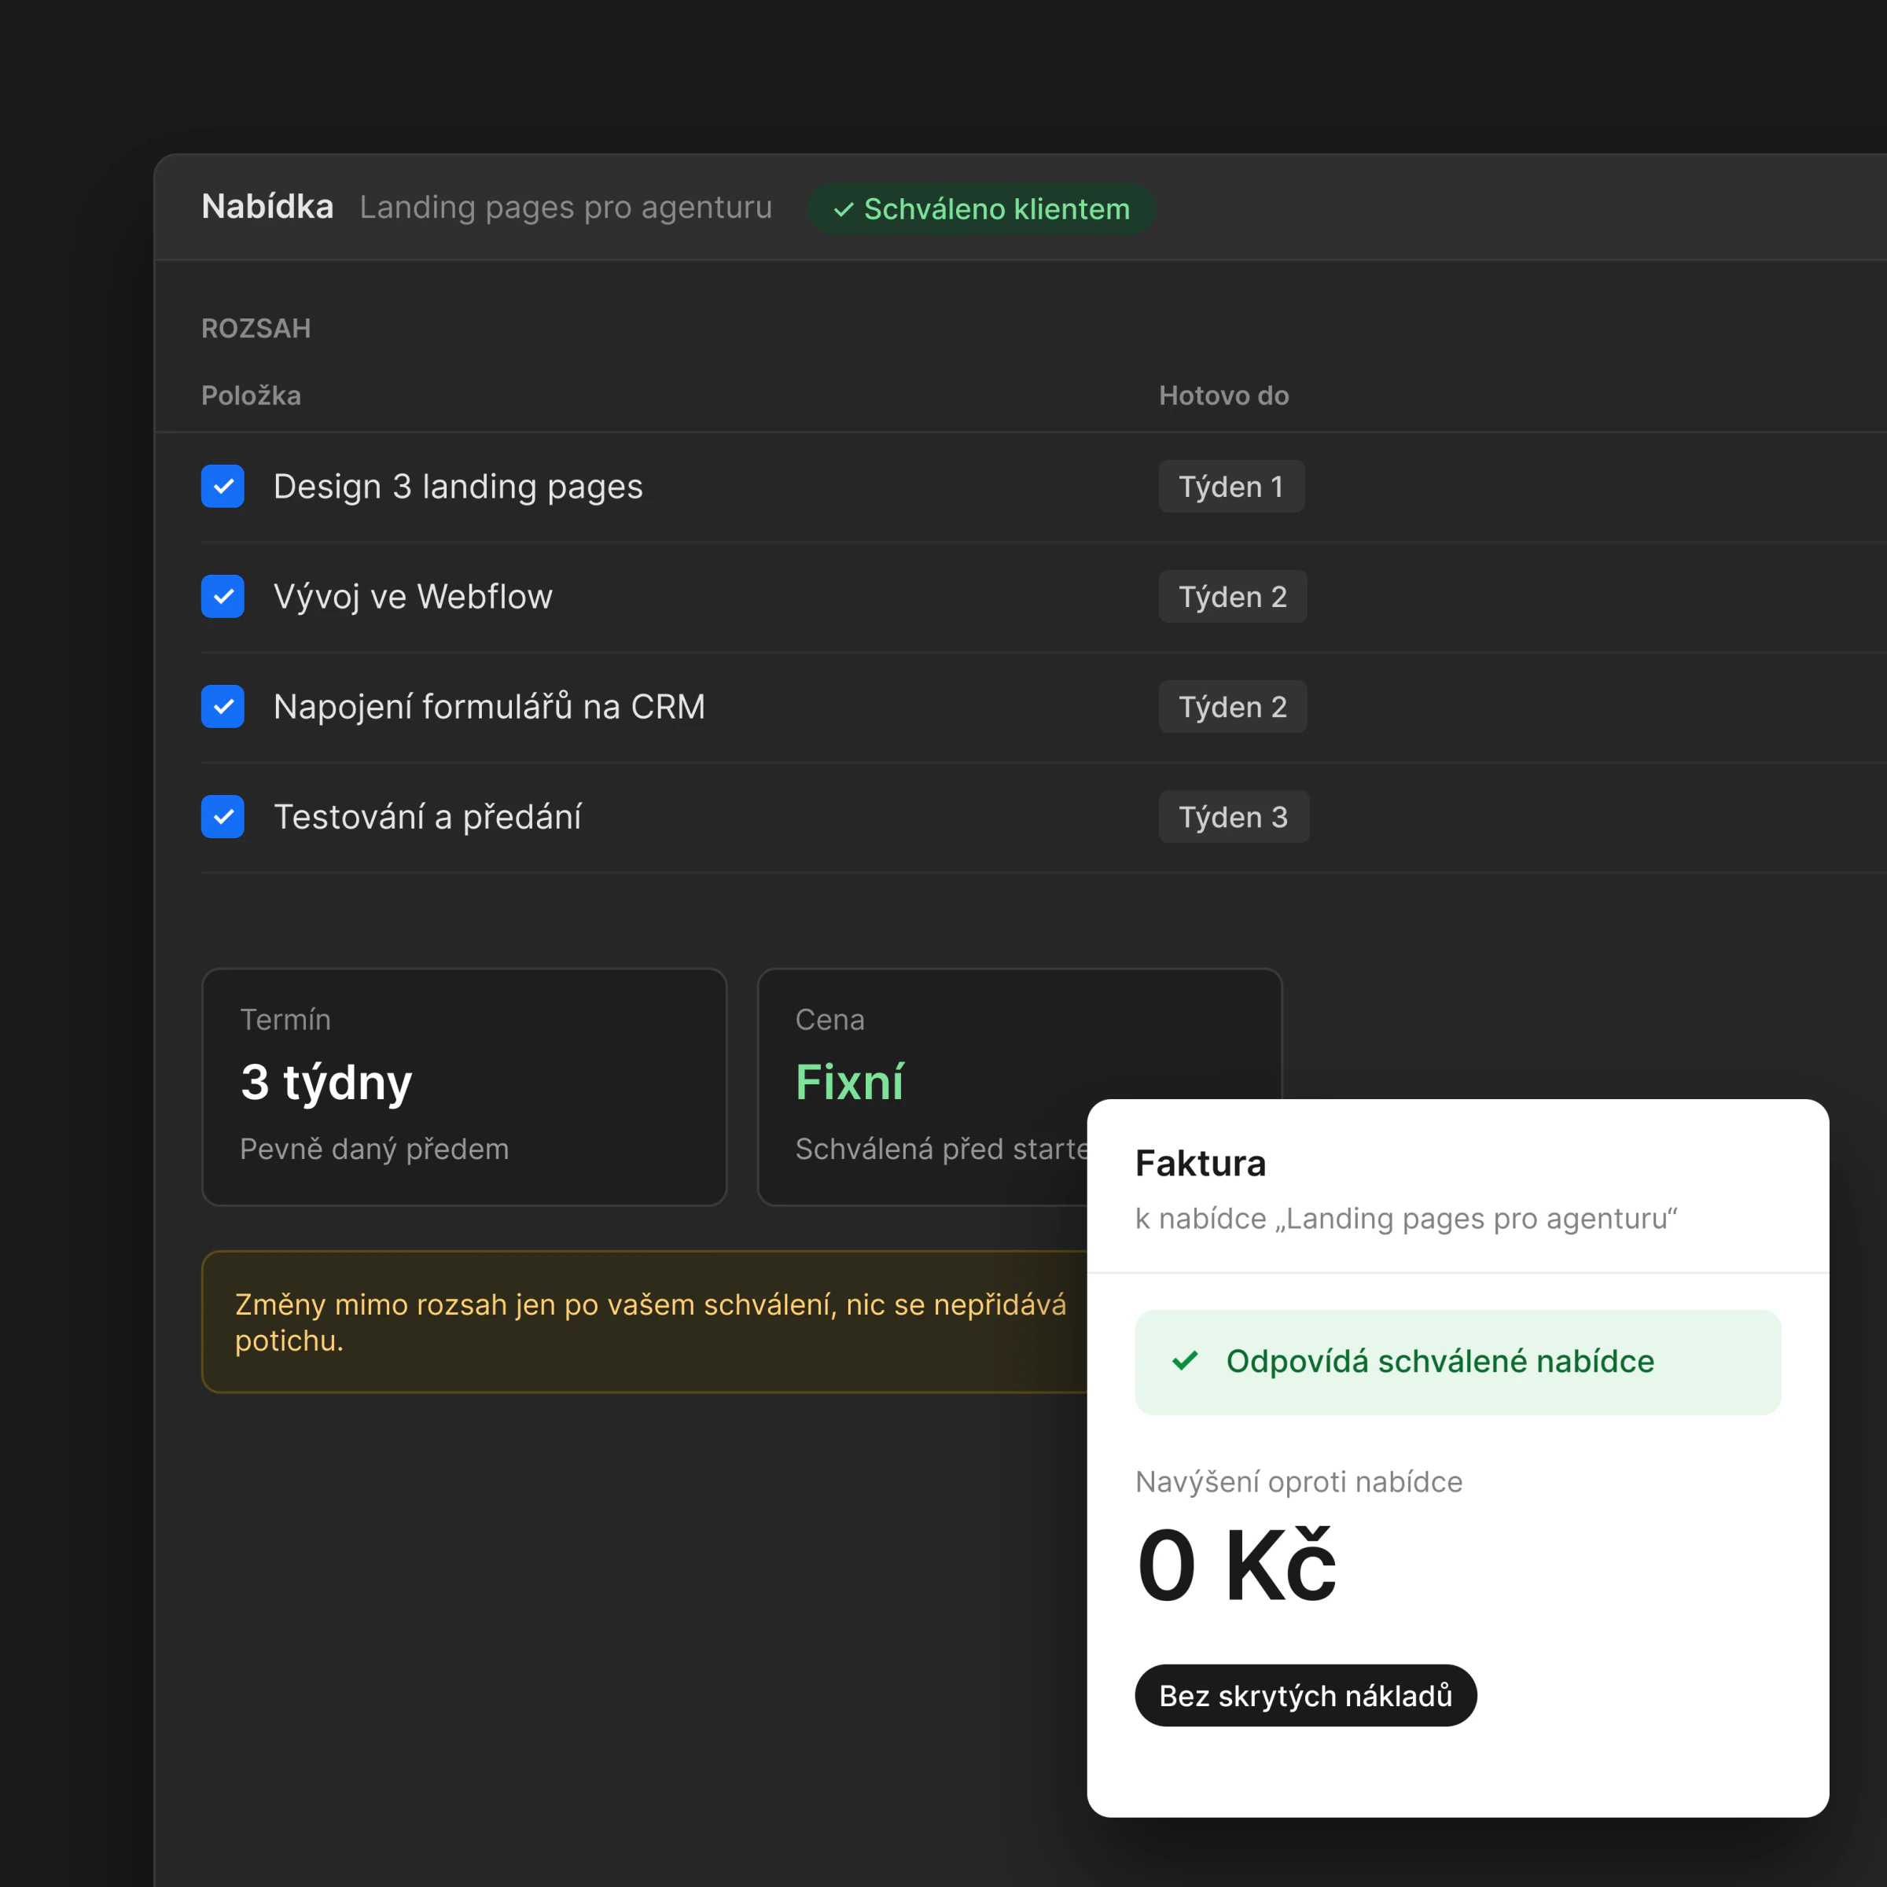Click the Hotovo do column header
Screen dimensions: 1887x1887
click(x=1224, y=395)
